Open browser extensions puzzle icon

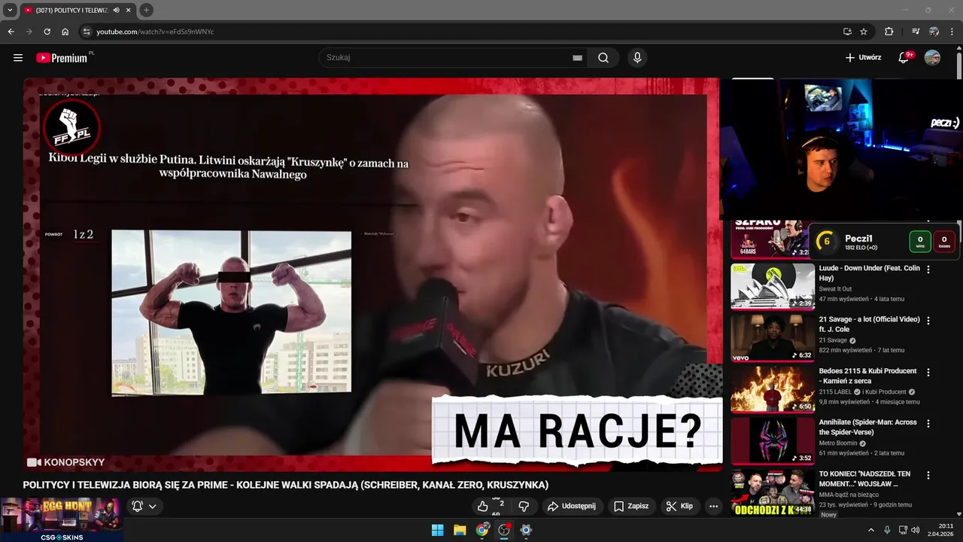click(x=889, y=32)
